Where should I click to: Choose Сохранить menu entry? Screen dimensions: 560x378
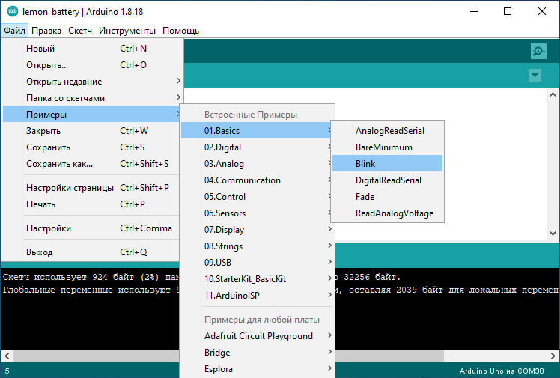click(91, 147)
